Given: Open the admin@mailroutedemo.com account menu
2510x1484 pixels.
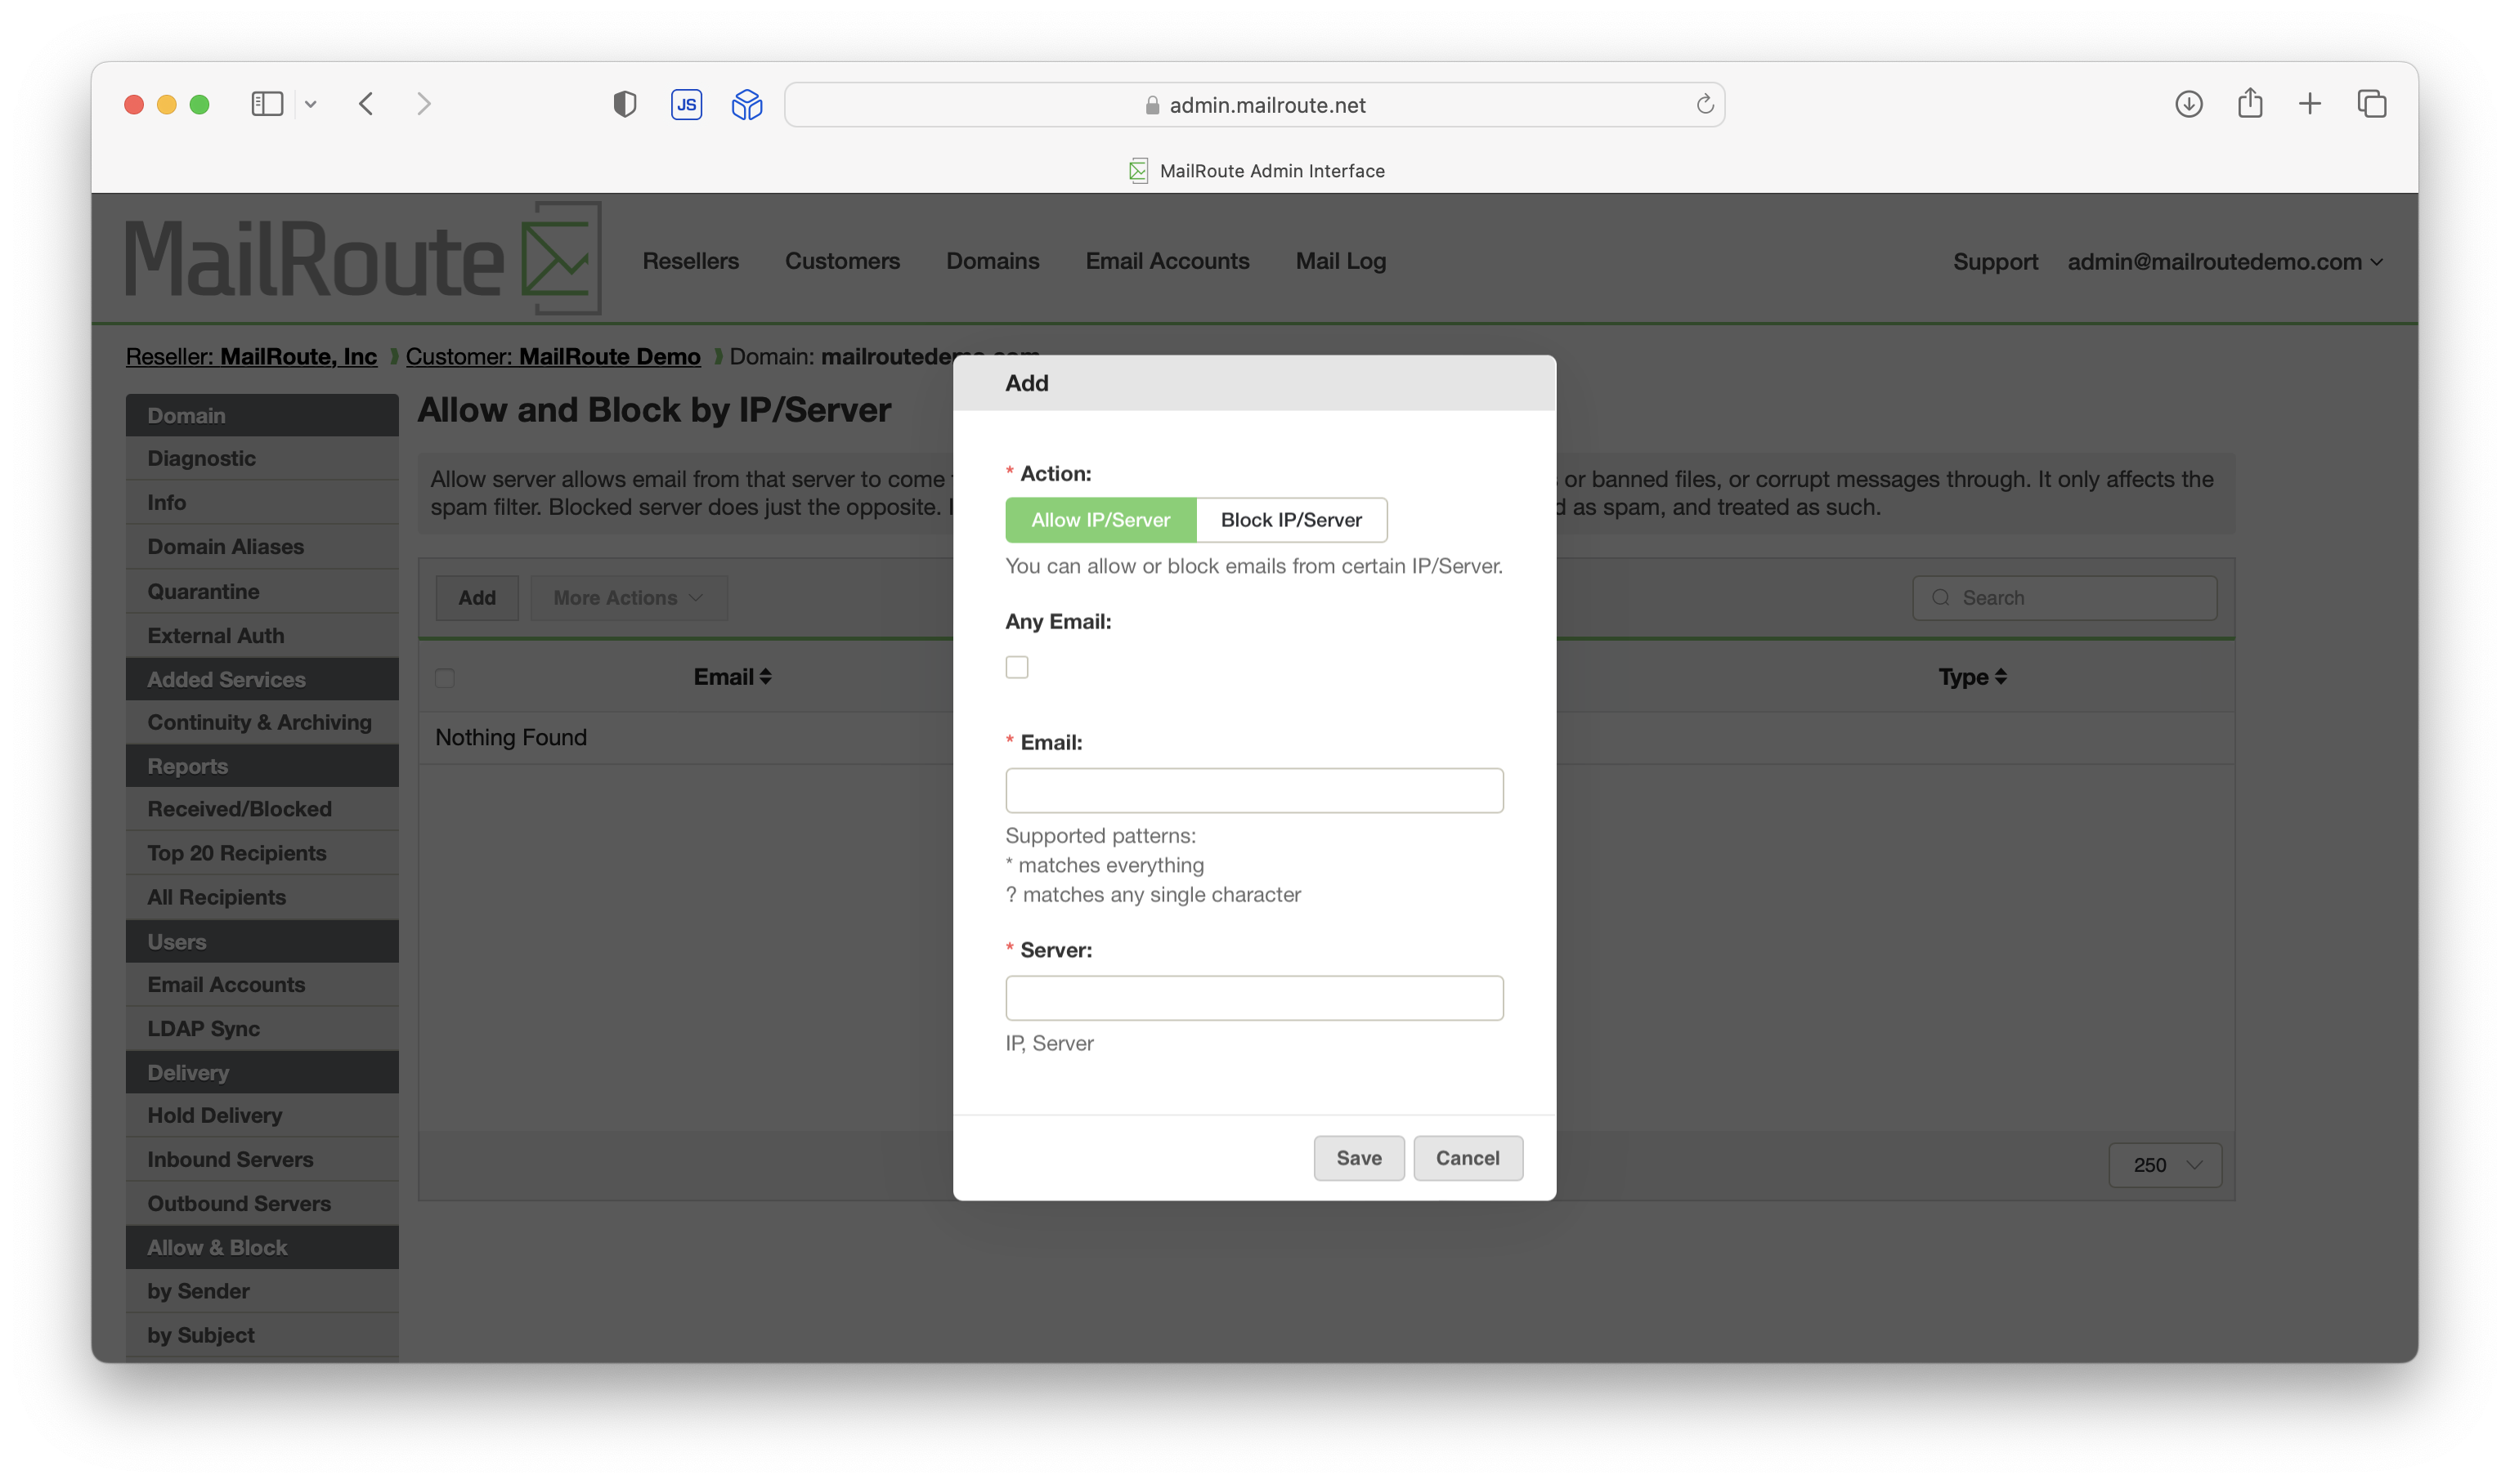Looking at the screenshot, I should coord(2225,262).
